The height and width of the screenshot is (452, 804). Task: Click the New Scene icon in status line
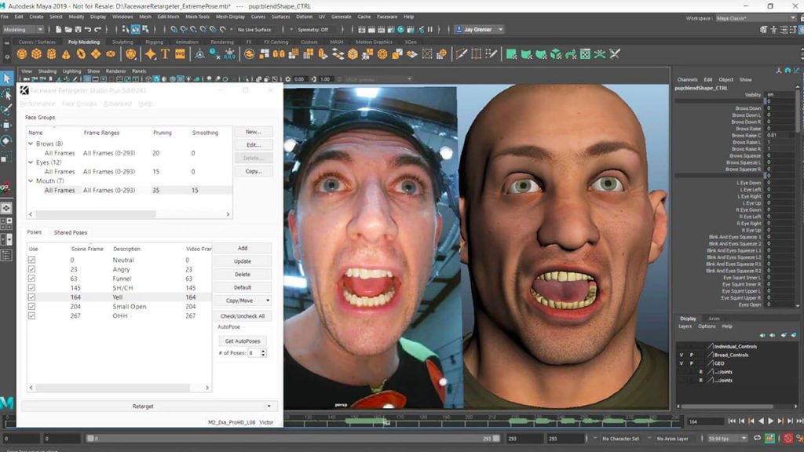[x=58, y=30]
